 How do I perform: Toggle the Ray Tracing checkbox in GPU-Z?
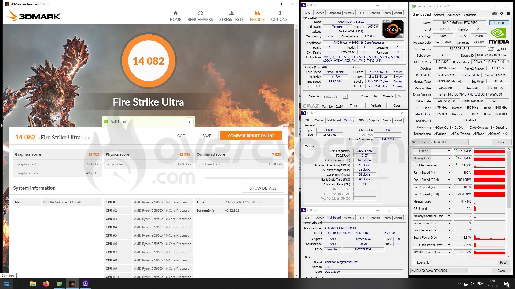pos(452,134)
